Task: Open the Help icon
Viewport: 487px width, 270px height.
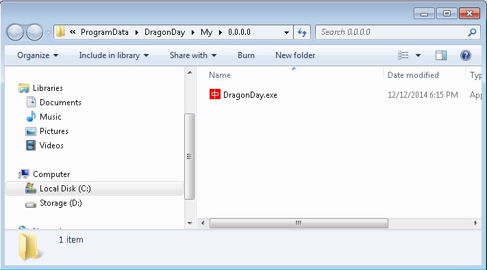Action: (466, 55)
